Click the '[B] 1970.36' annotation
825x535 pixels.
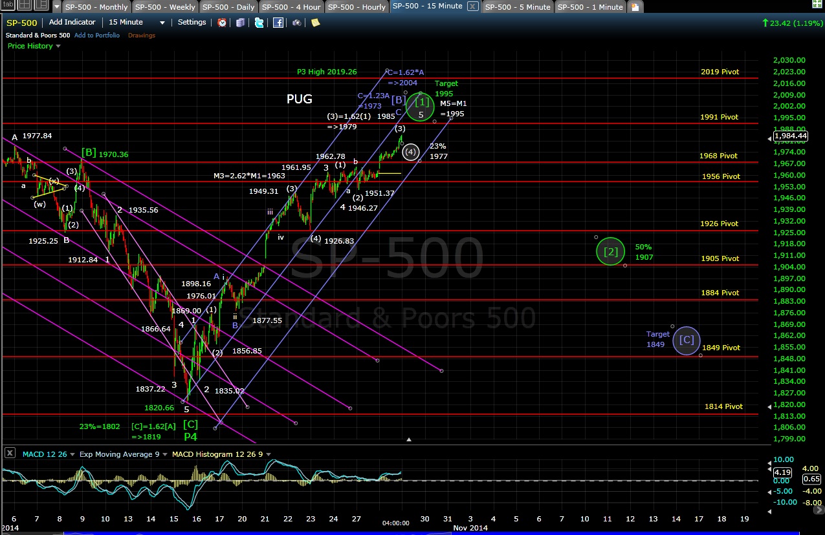click(x=104, y=154)
